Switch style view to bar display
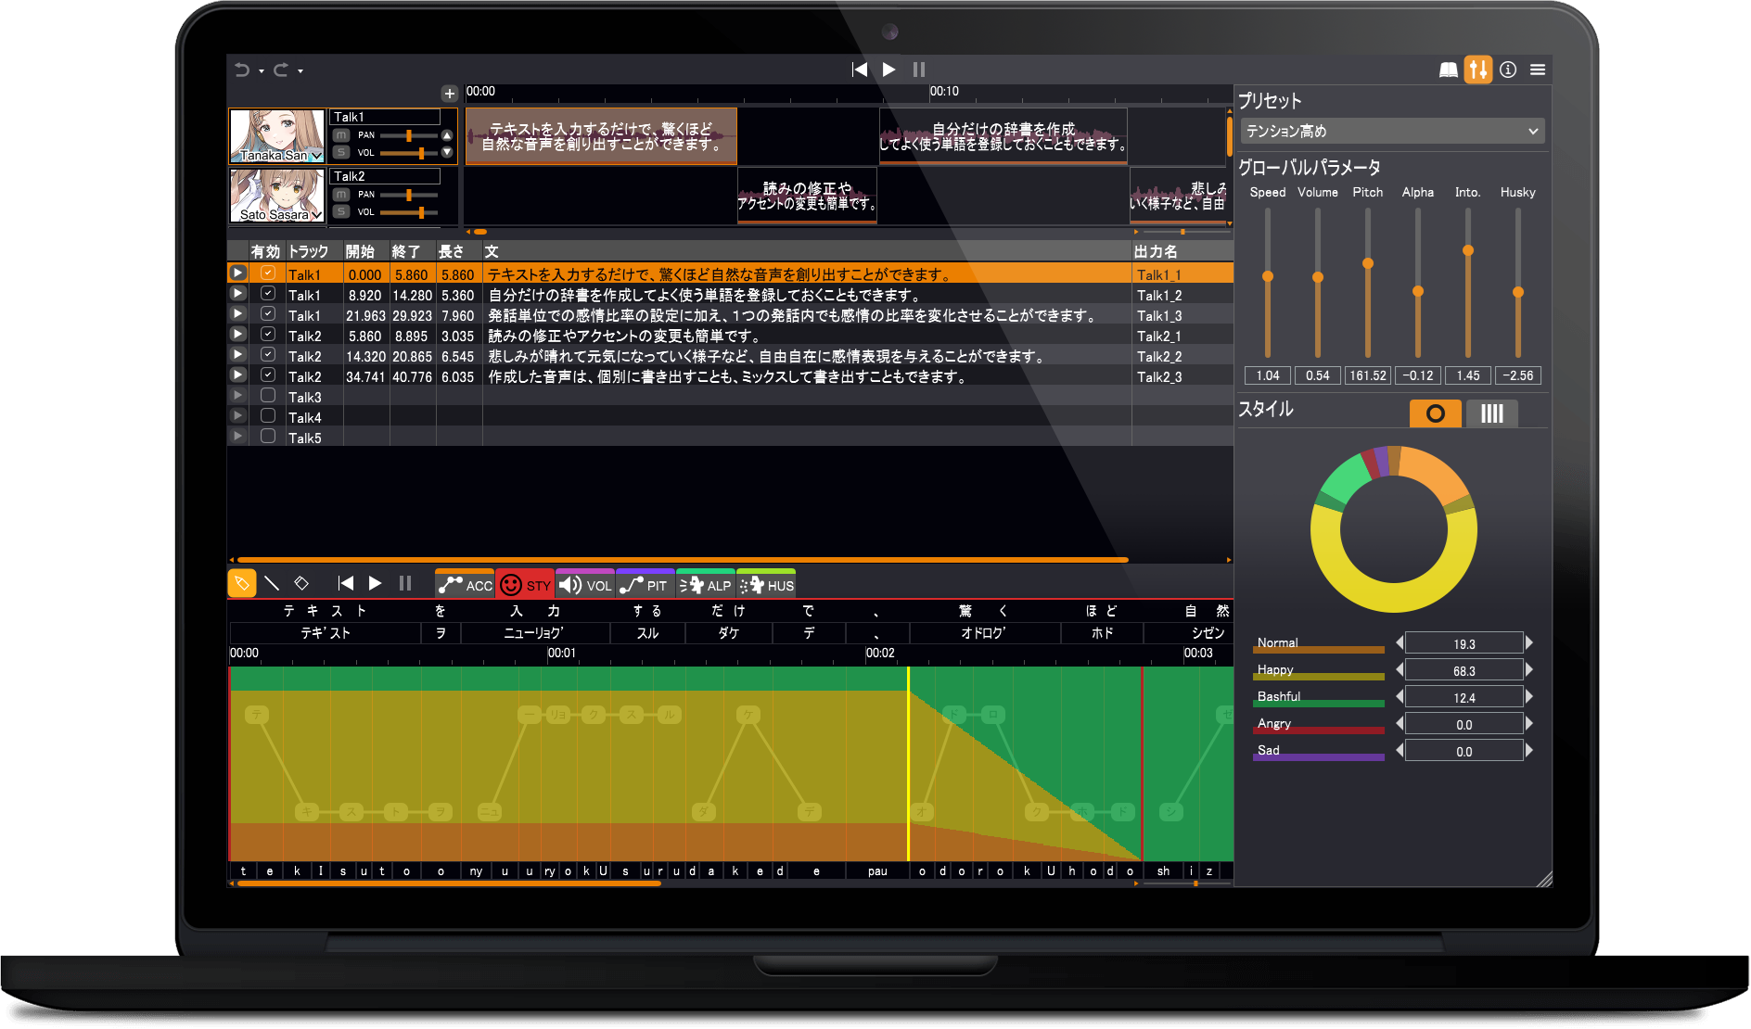1751x1029 pixels. click(x=1491, y=413)
